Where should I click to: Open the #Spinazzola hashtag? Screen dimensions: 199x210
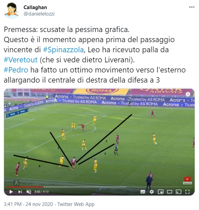pos(63,50)
